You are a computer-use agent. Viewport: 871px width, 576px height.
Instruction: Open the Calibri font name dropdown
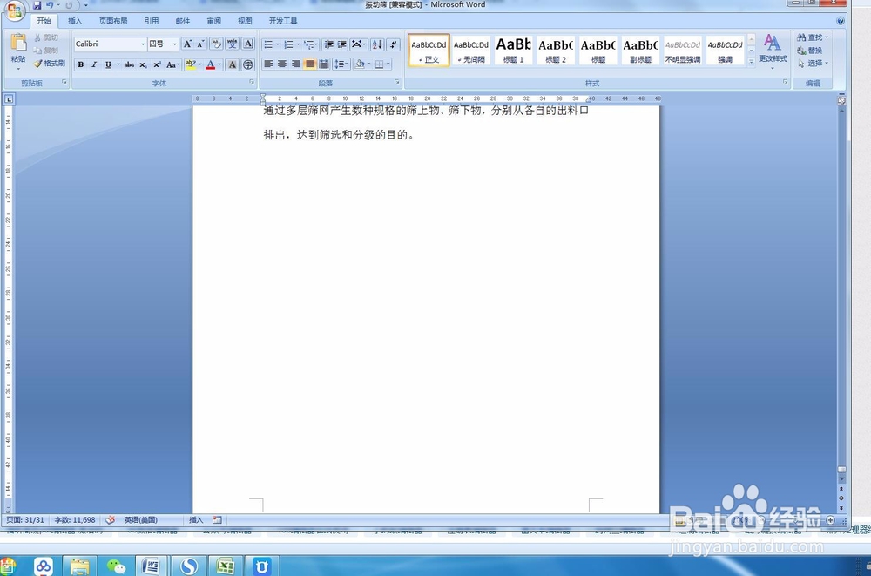coord(143,44)
